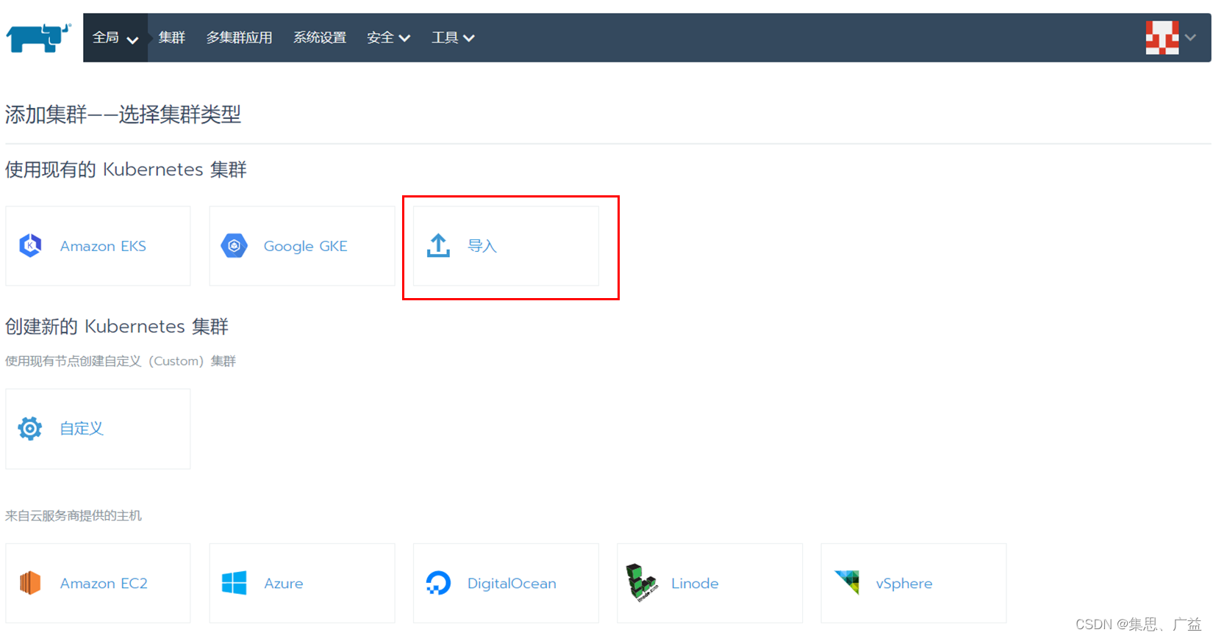Expand the chevron beside user avatar
This screenshot has width=1213, height=638.
tap(1191, 37)
